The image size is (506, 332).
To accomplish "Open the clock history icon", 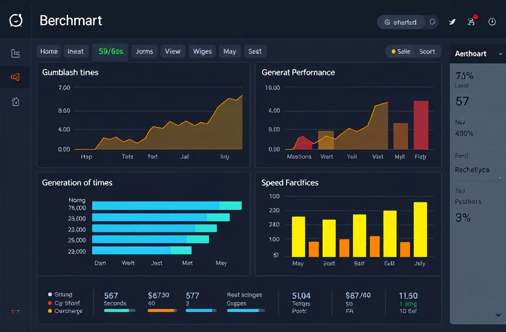I will tap(492, 22).
